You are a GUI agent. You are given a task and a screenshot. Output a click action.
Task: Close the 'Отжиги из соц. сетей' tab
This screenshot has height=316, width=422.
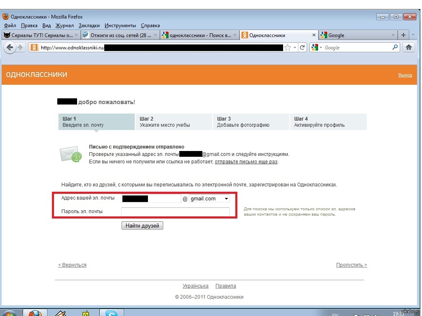[x=155, y=35]
